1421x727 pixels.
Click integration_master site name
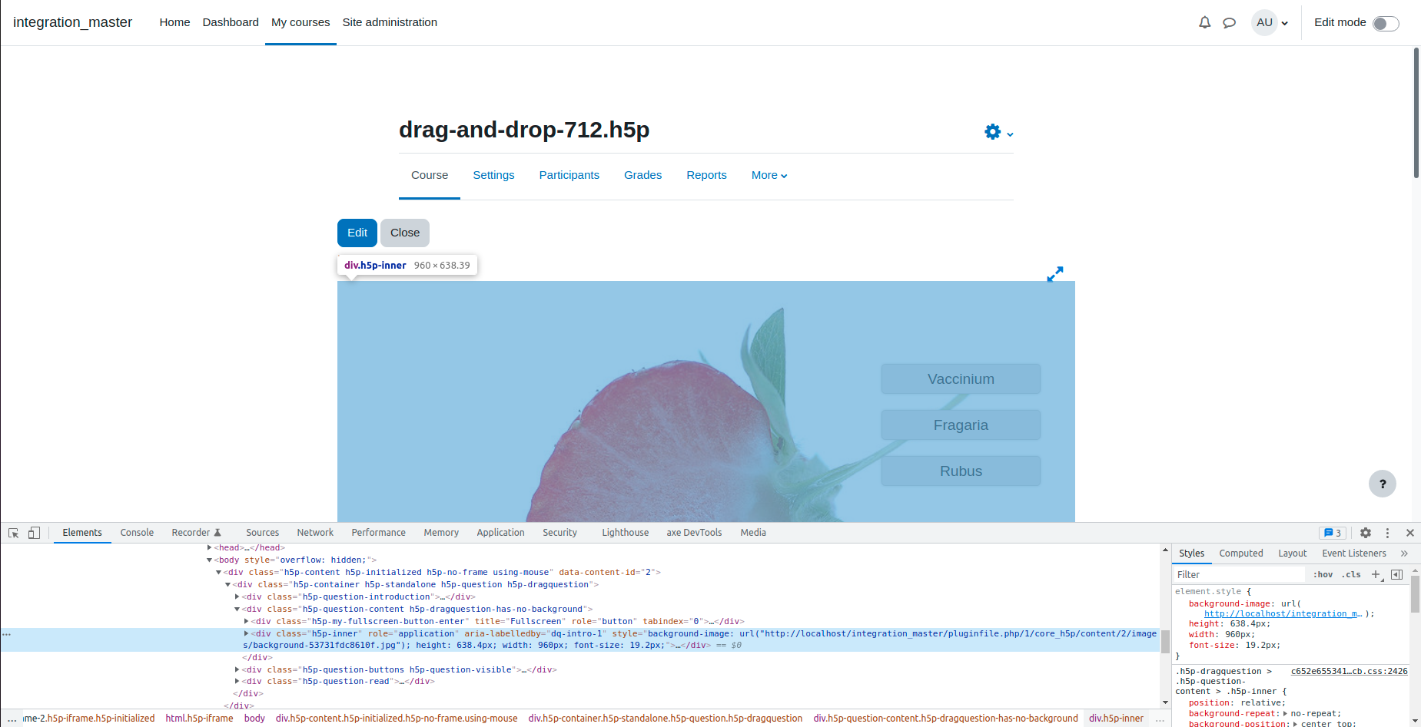tap(72, 22)
